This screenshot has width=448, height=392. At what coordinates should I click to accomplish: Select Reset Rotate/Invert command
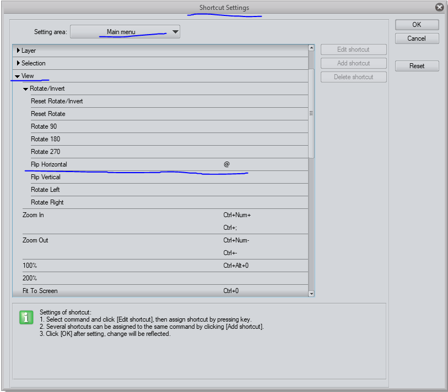pyautogui.click(x=57, y=101)
